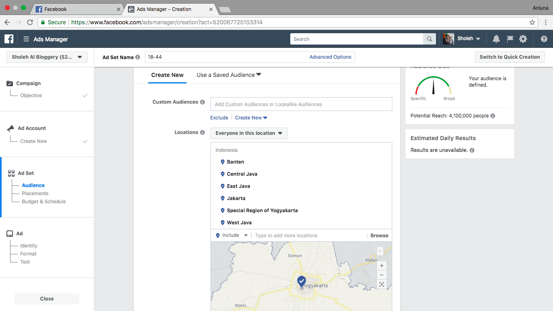
Task: Click info icon beside Custom Audiences
Action: pos(202,102)
